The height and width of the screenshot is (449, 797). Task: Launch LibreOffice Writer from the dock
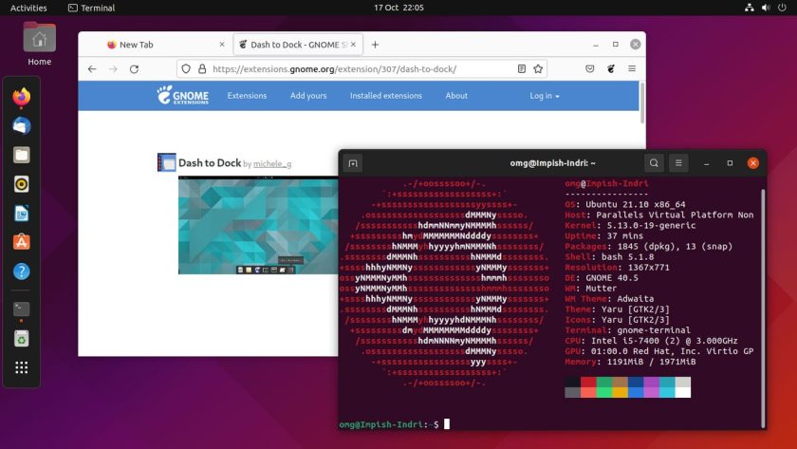click(x=21, y=214)
